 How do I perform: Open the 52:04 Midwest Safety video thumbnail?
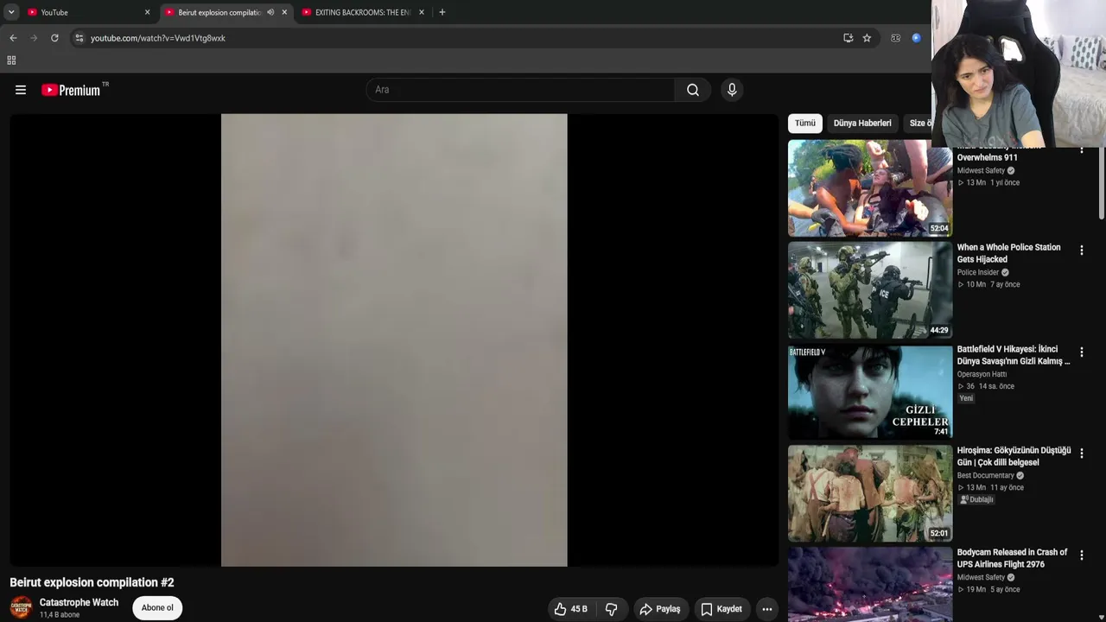[870, 188]
